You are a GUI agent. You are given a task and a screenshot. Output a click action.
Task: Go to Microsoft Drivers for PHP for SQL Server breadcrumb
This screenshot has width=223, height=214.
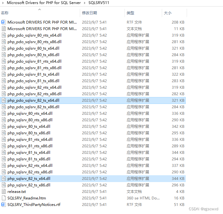pos(44,3)
